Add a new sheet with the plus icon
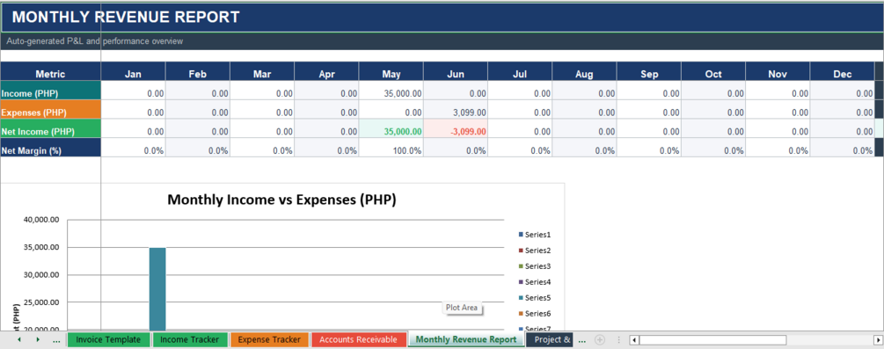 click(x=600, y=340)
